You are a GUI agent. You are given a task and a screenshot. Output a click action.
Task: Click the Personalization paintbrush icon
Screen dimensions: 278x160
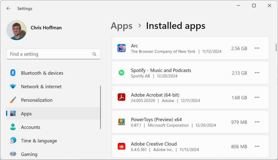(13, 100)
